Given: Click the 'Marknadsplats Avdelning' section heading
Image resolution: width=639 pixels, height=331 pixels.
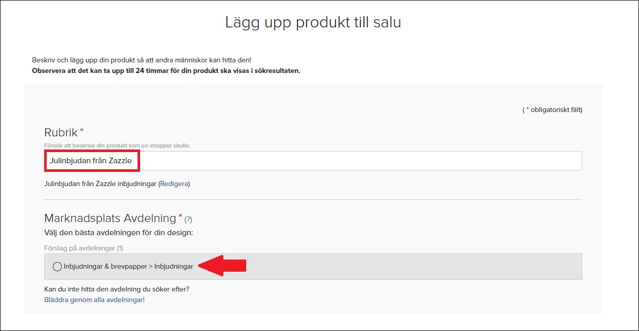Looking at the screenshot, I should click(110, 218).
